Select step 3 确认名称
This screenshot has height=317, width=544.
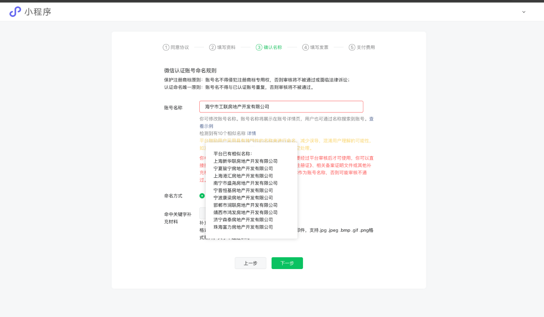(x=269, y=47)
